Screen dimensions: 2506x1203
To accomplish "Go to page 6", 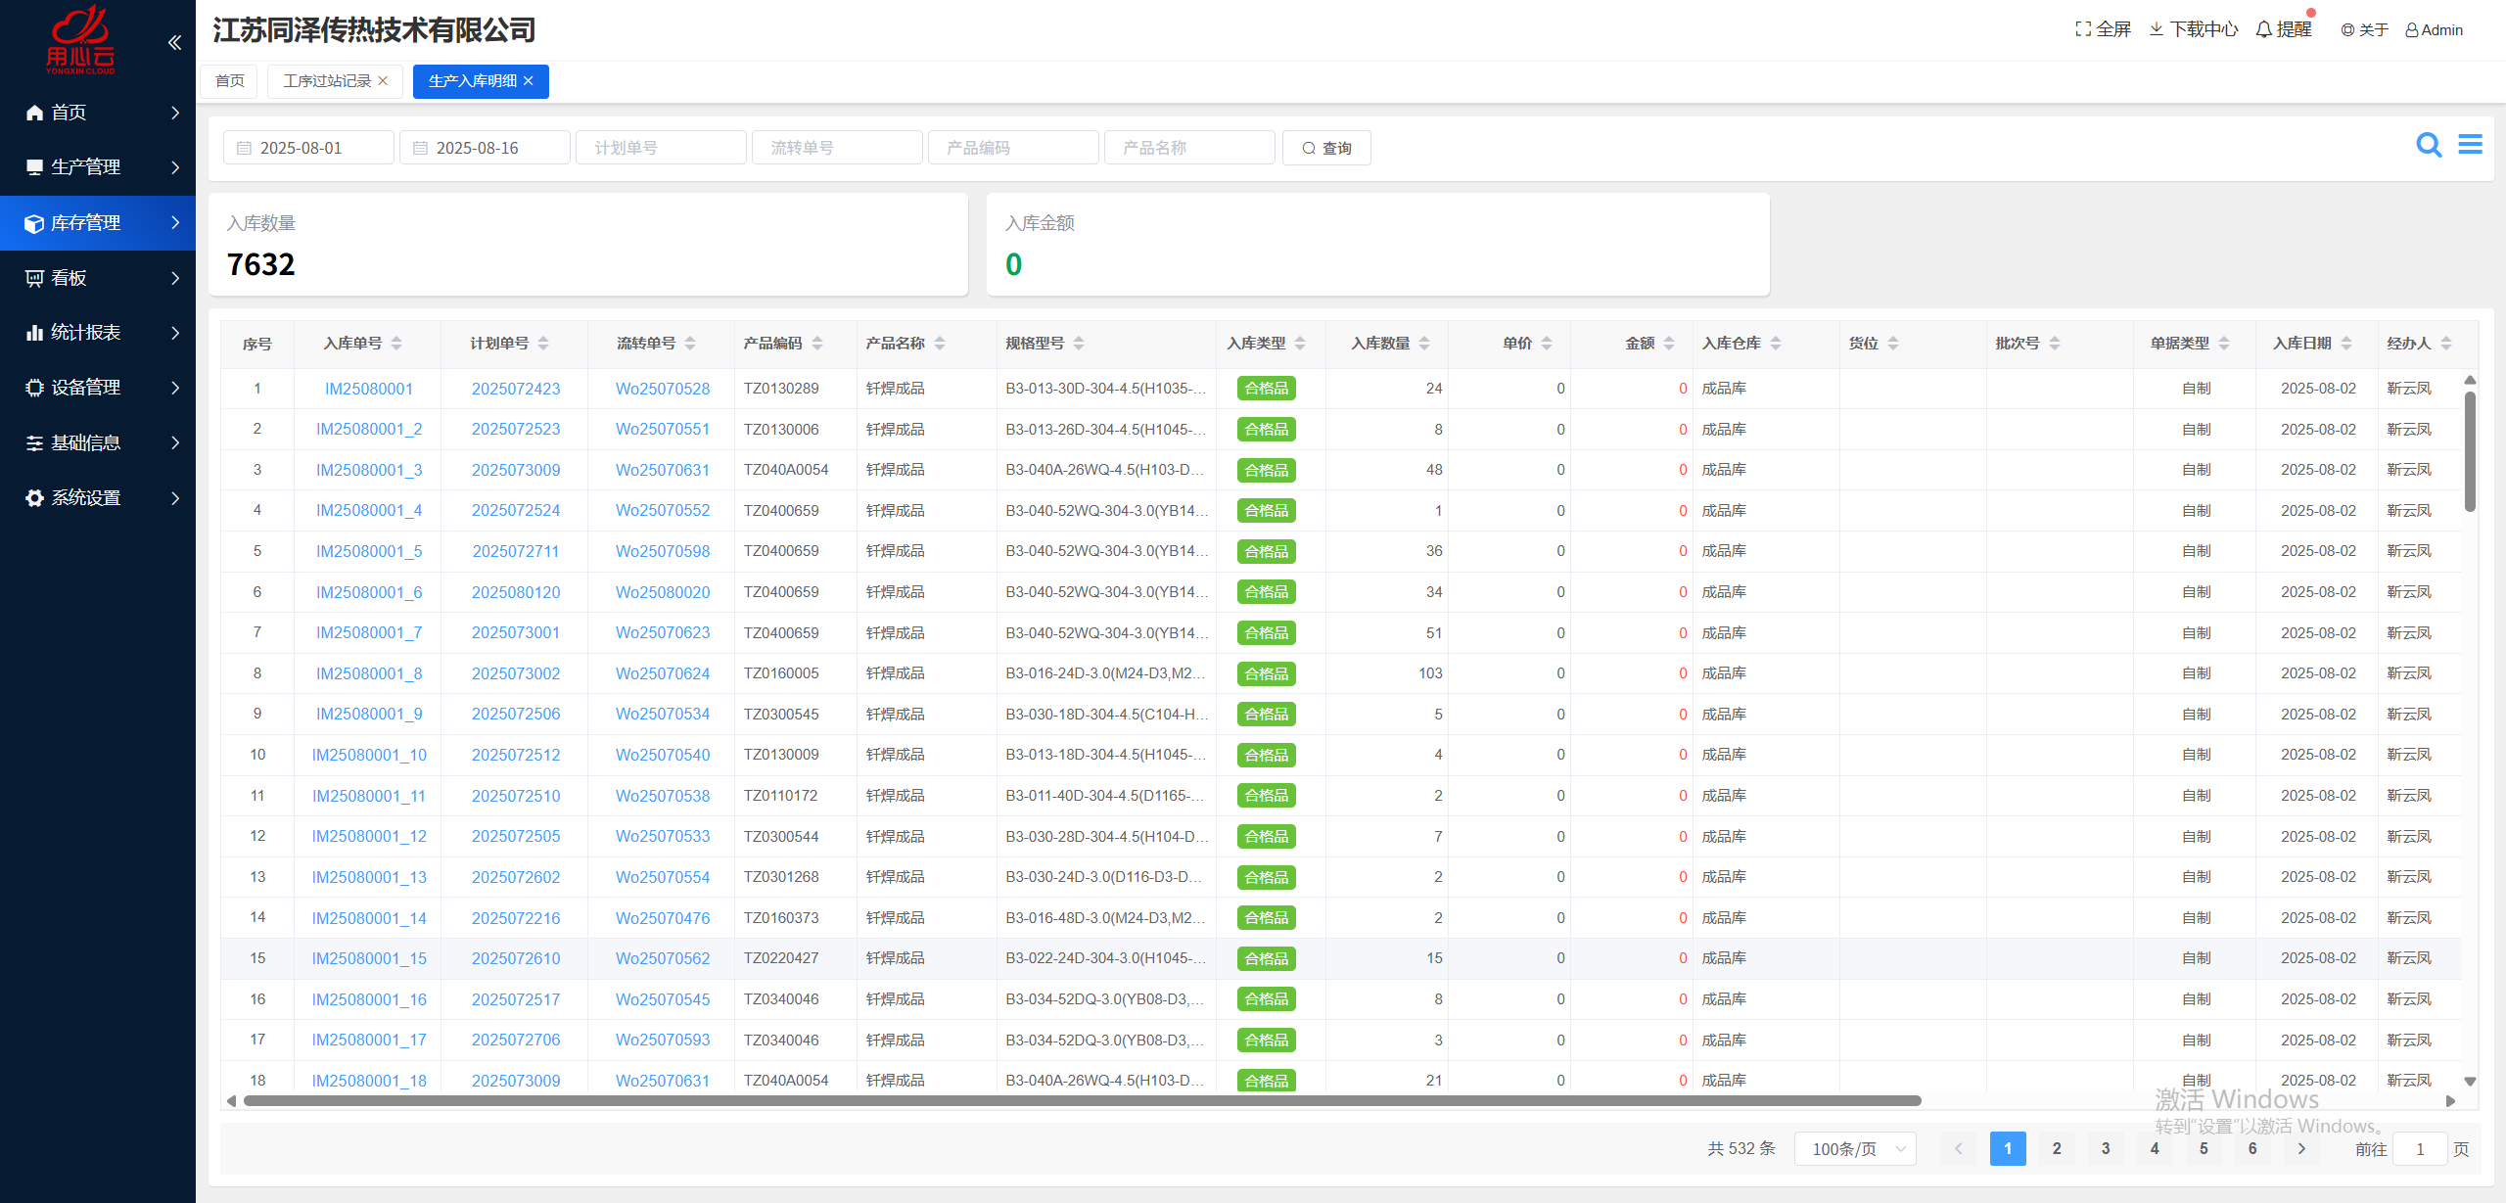I will [x=2252, y=1149].
